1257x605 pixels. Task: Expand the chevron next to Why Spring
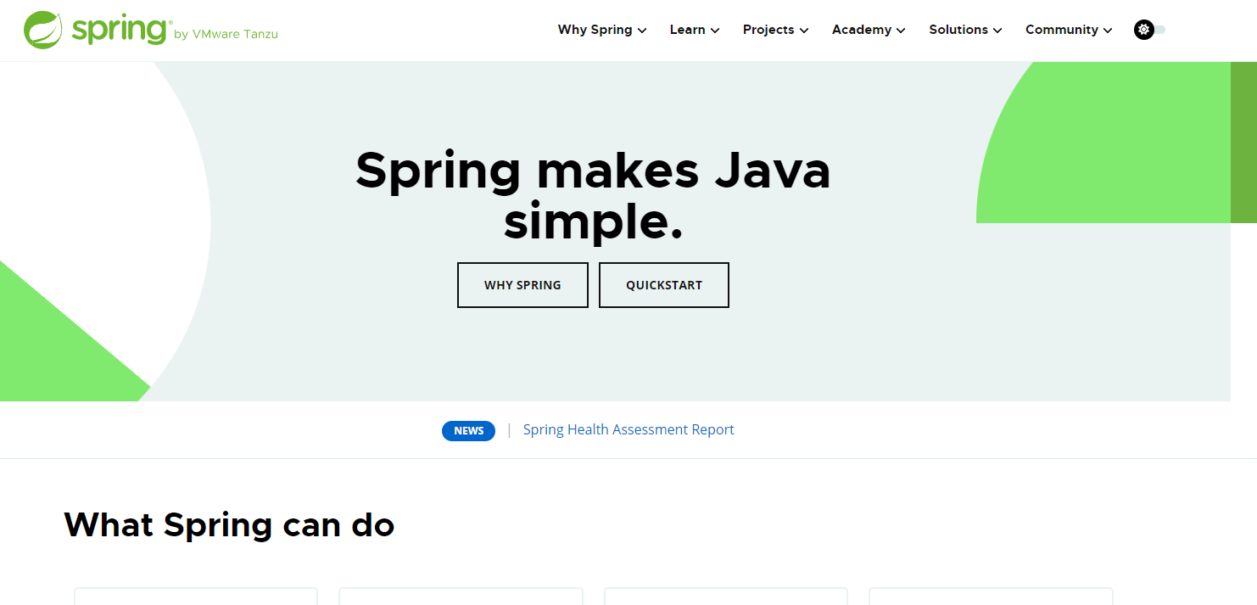(642, 31)
